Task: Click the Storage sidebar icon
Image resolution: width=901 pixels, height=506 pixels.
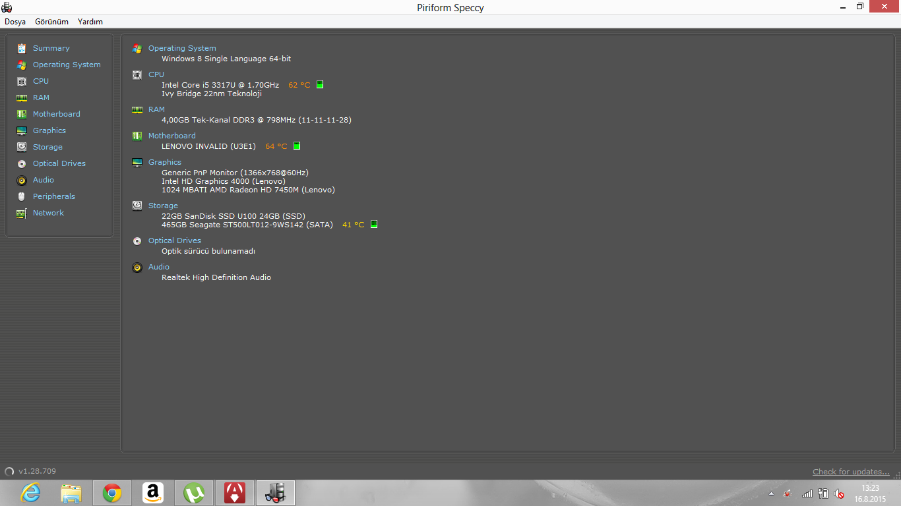Action: coord(22,147)
